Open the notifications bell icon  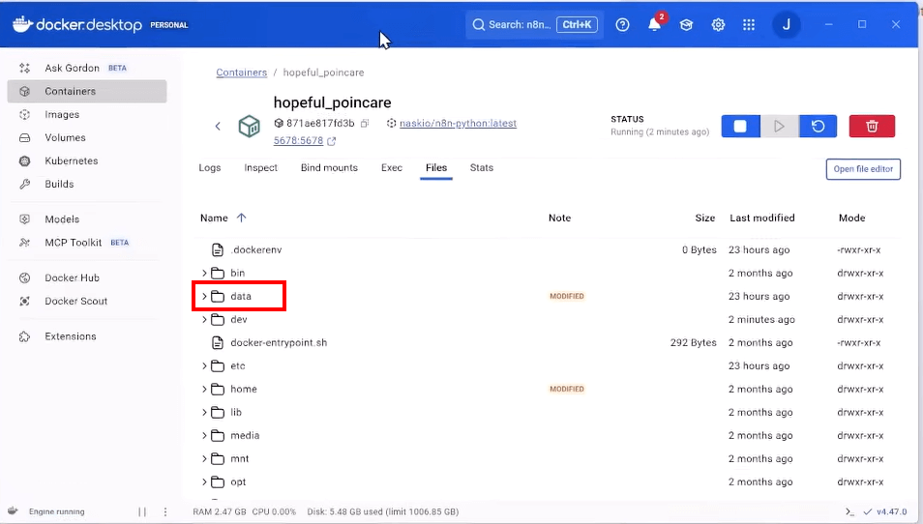[654, 25]
